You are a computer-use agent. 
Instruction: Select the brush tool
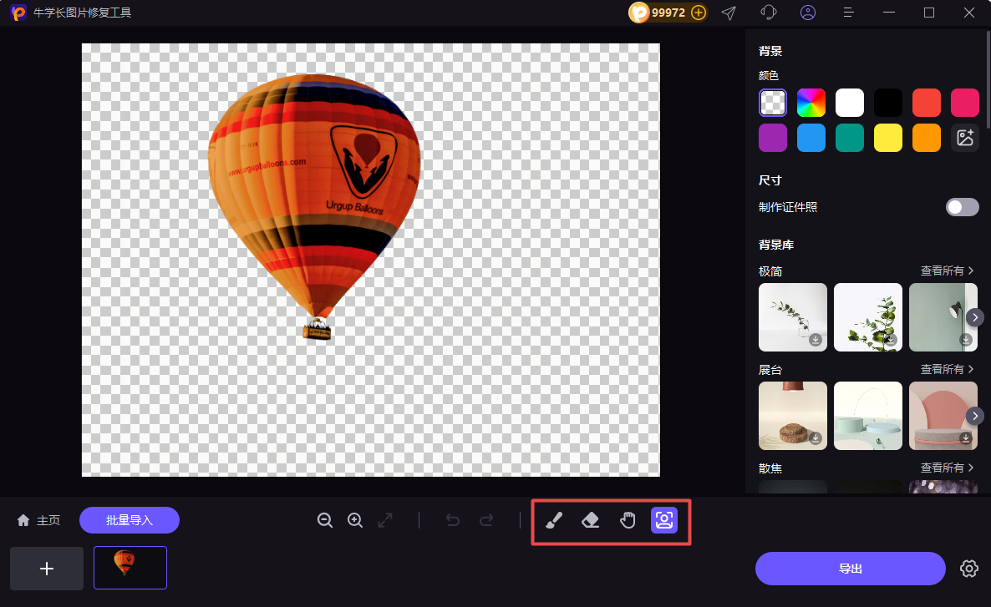tap(554, 520)
